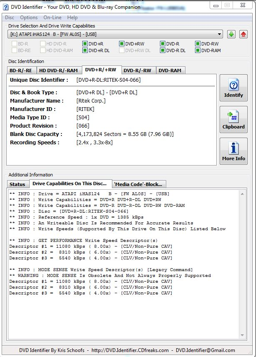This screenshot has width=256, height=357.
Task: Toggle the DVD+RW DL checkbox
Action: click(x=122, y=50)
